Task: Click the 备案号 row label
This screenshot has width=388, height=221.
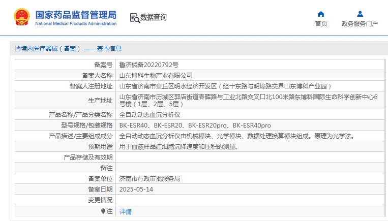Action: click(103, 65)
